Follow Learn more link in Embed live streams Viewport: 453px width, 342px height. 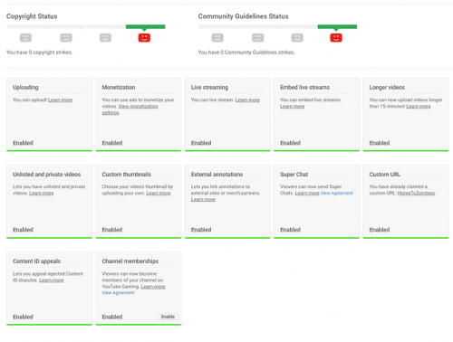292,107
